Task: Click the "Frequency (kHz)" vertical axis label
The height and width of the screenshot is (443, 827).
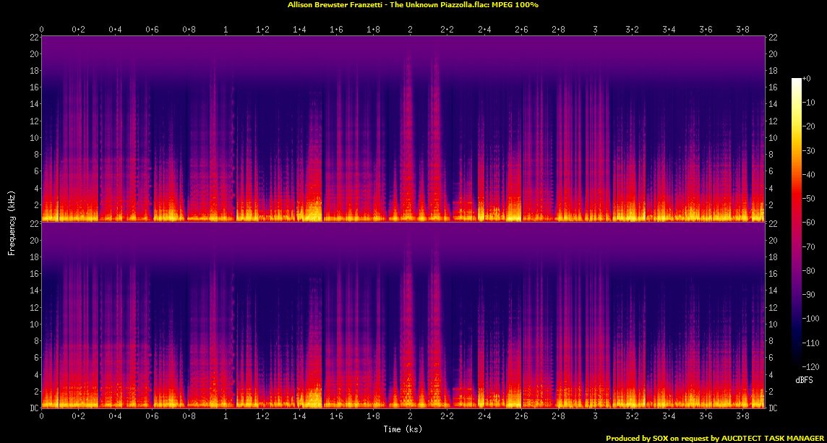Action: pos(12,222)
